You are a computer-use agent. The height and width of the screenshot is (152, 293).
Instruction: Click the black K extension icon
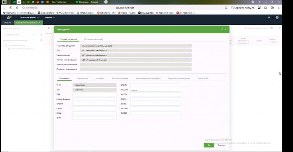click(x=259, y=8)
